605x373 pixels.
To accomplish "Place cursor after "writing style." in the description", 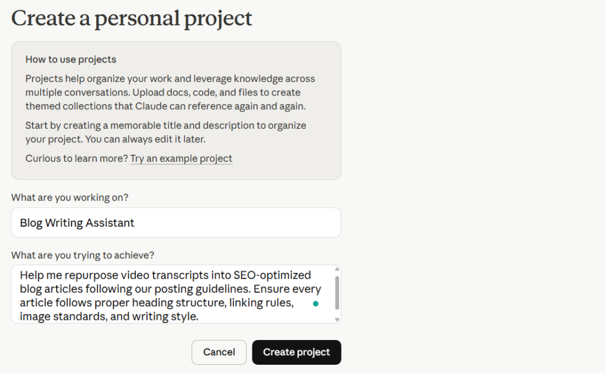I will click(x=200, y=317).
